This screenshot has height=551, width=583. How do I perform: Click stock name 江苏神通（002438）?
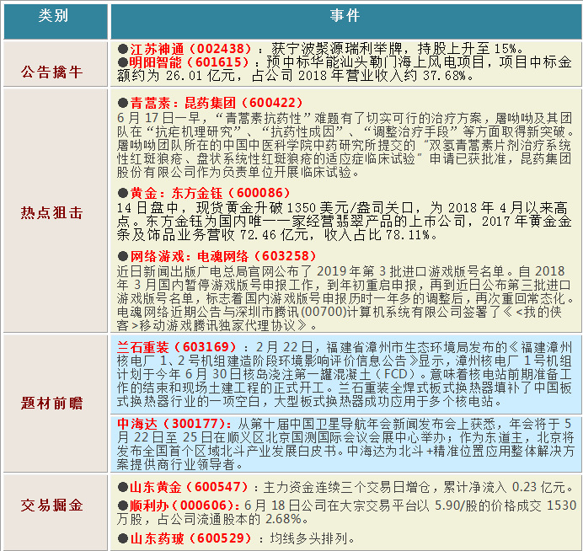190,49
